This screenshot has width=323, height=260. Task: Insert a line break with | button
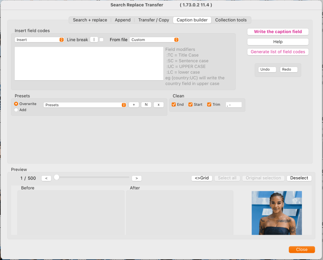[x=94, y=40]
